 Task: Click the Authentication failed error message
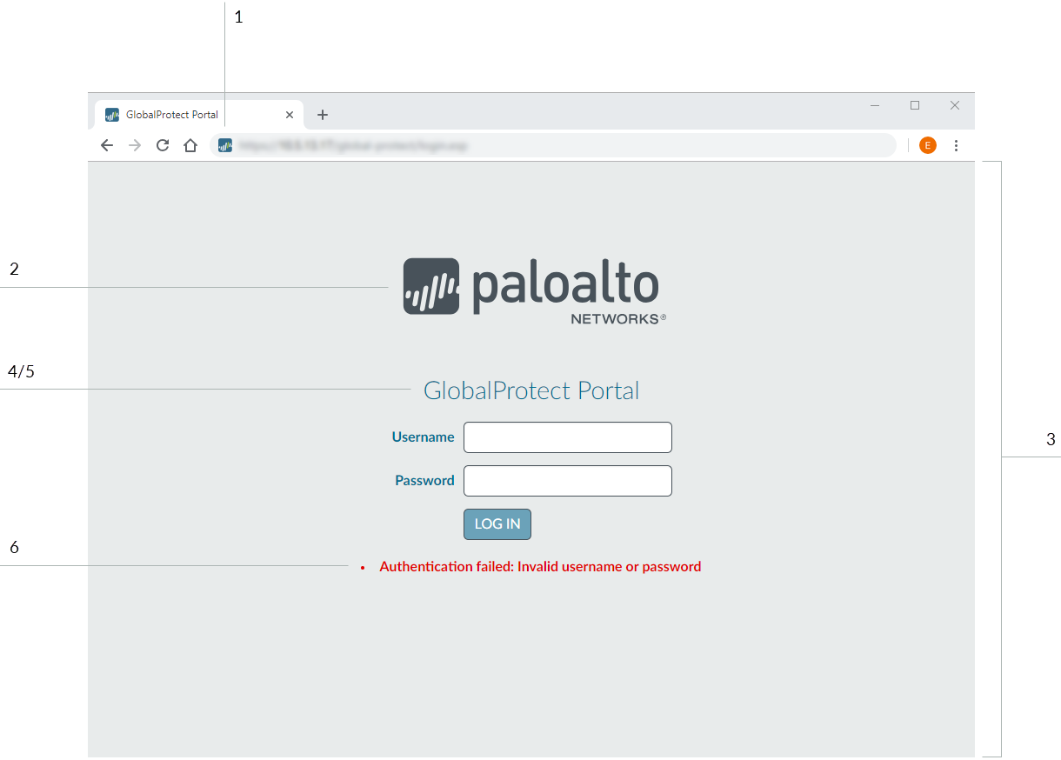click(540, 566)
